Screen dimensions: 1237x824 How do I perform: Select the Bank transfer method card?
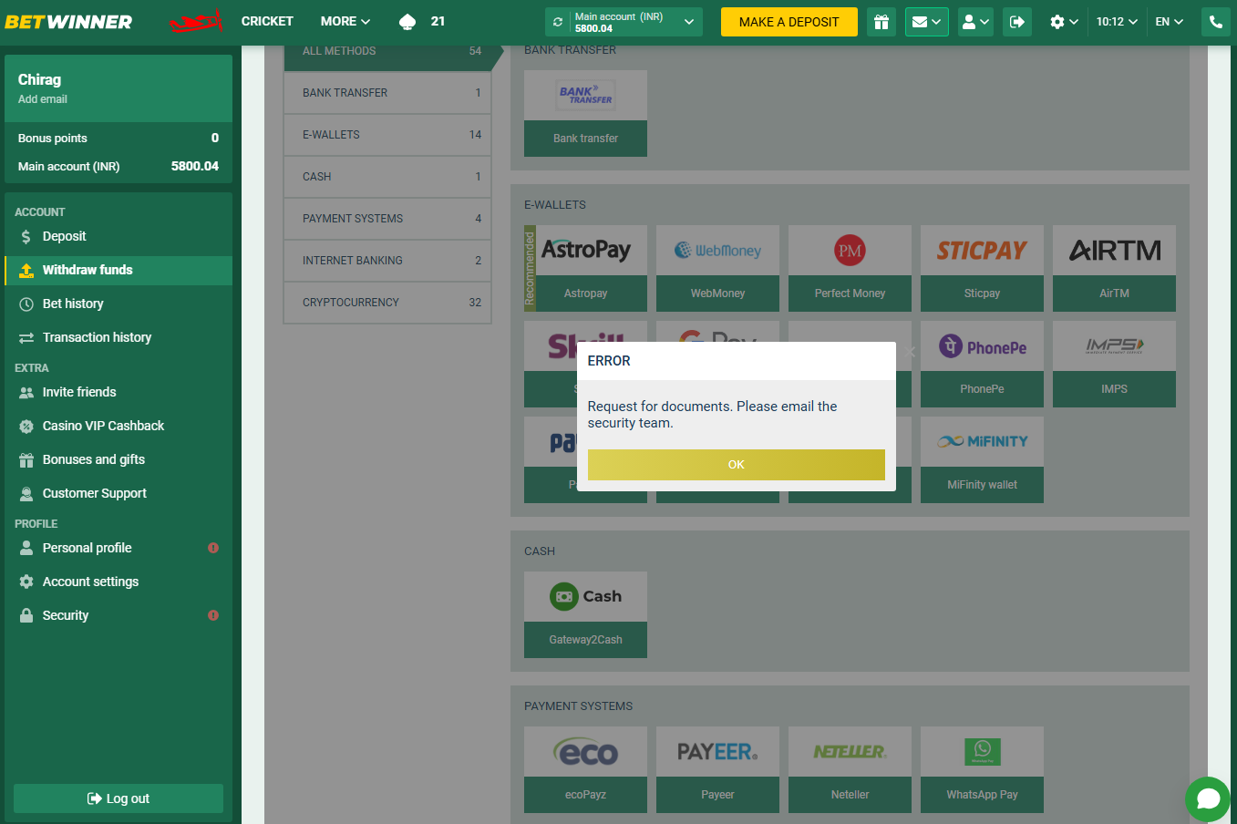(x=585, y=113)
